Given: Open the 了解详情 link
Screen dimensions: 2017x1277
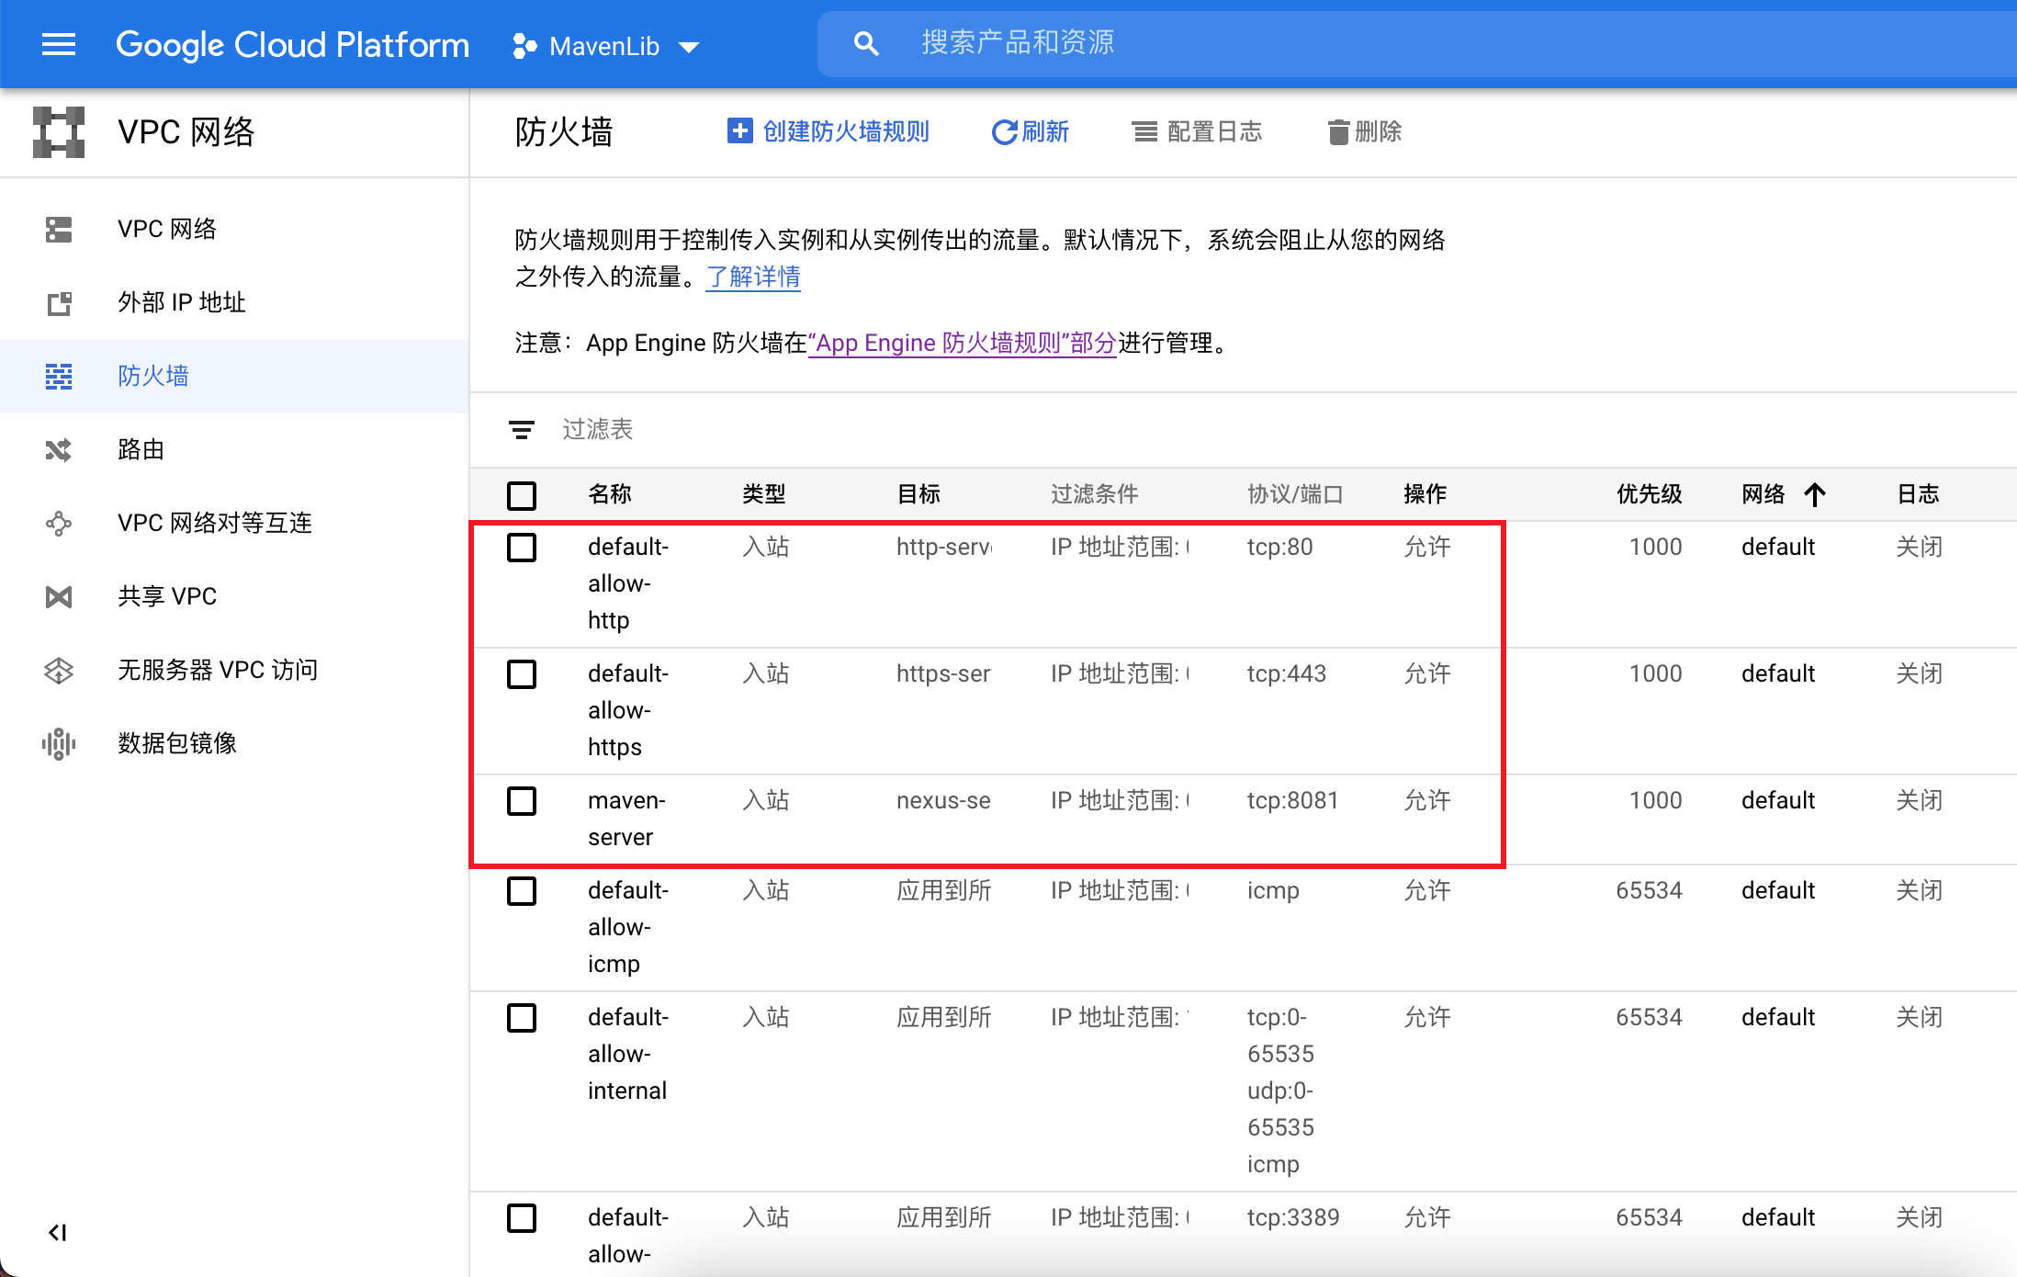Looking at the screenshot, I should 753,277.
